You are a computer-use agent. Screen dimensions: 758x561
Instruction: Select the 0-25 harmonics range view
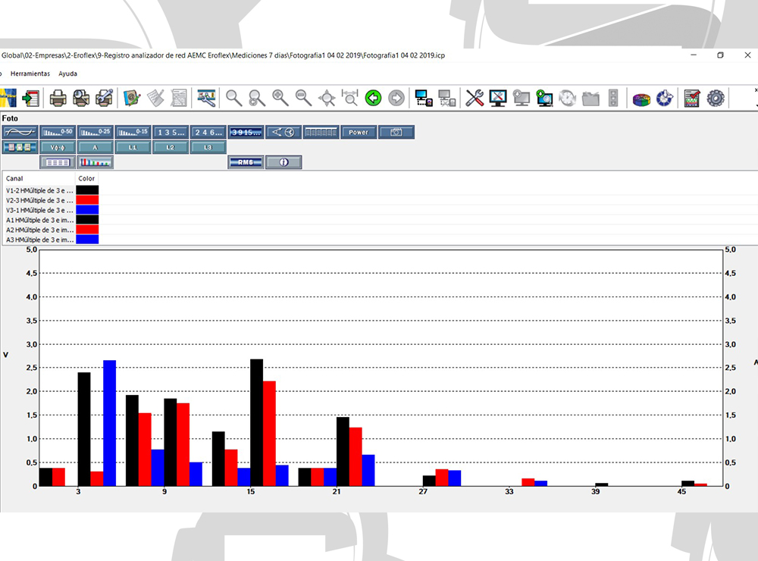point(95,132)
